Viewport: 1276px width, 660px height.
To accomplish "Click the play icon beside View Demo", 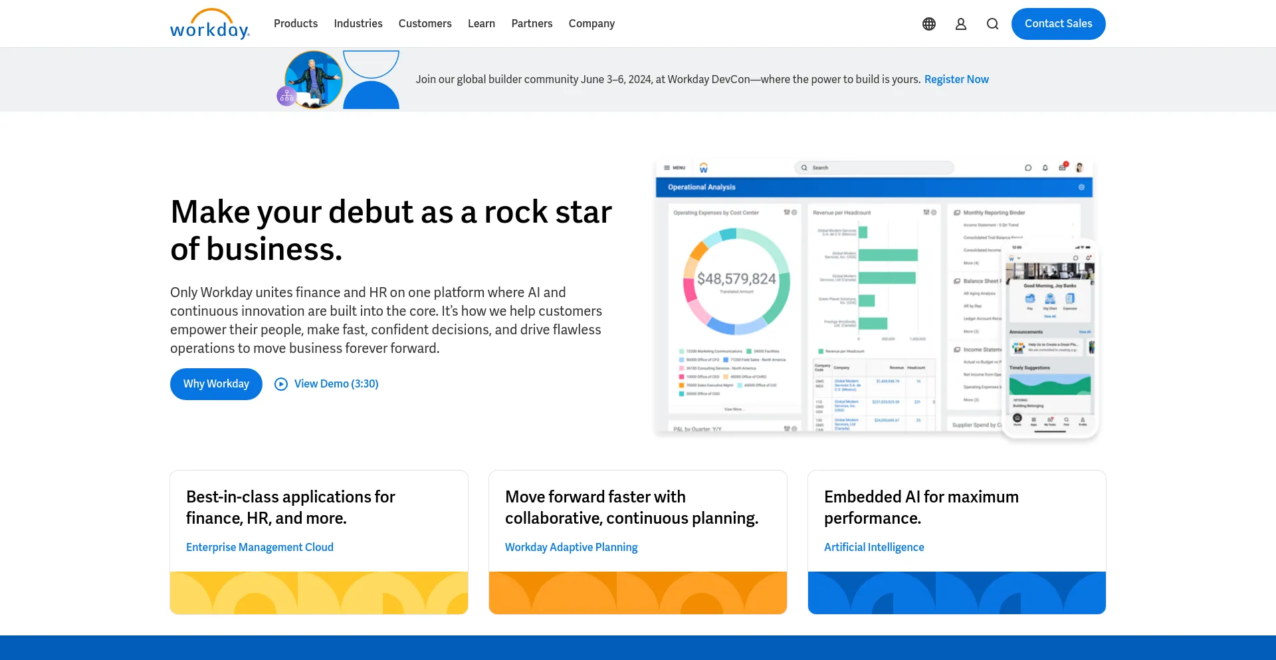I will 281,384.
